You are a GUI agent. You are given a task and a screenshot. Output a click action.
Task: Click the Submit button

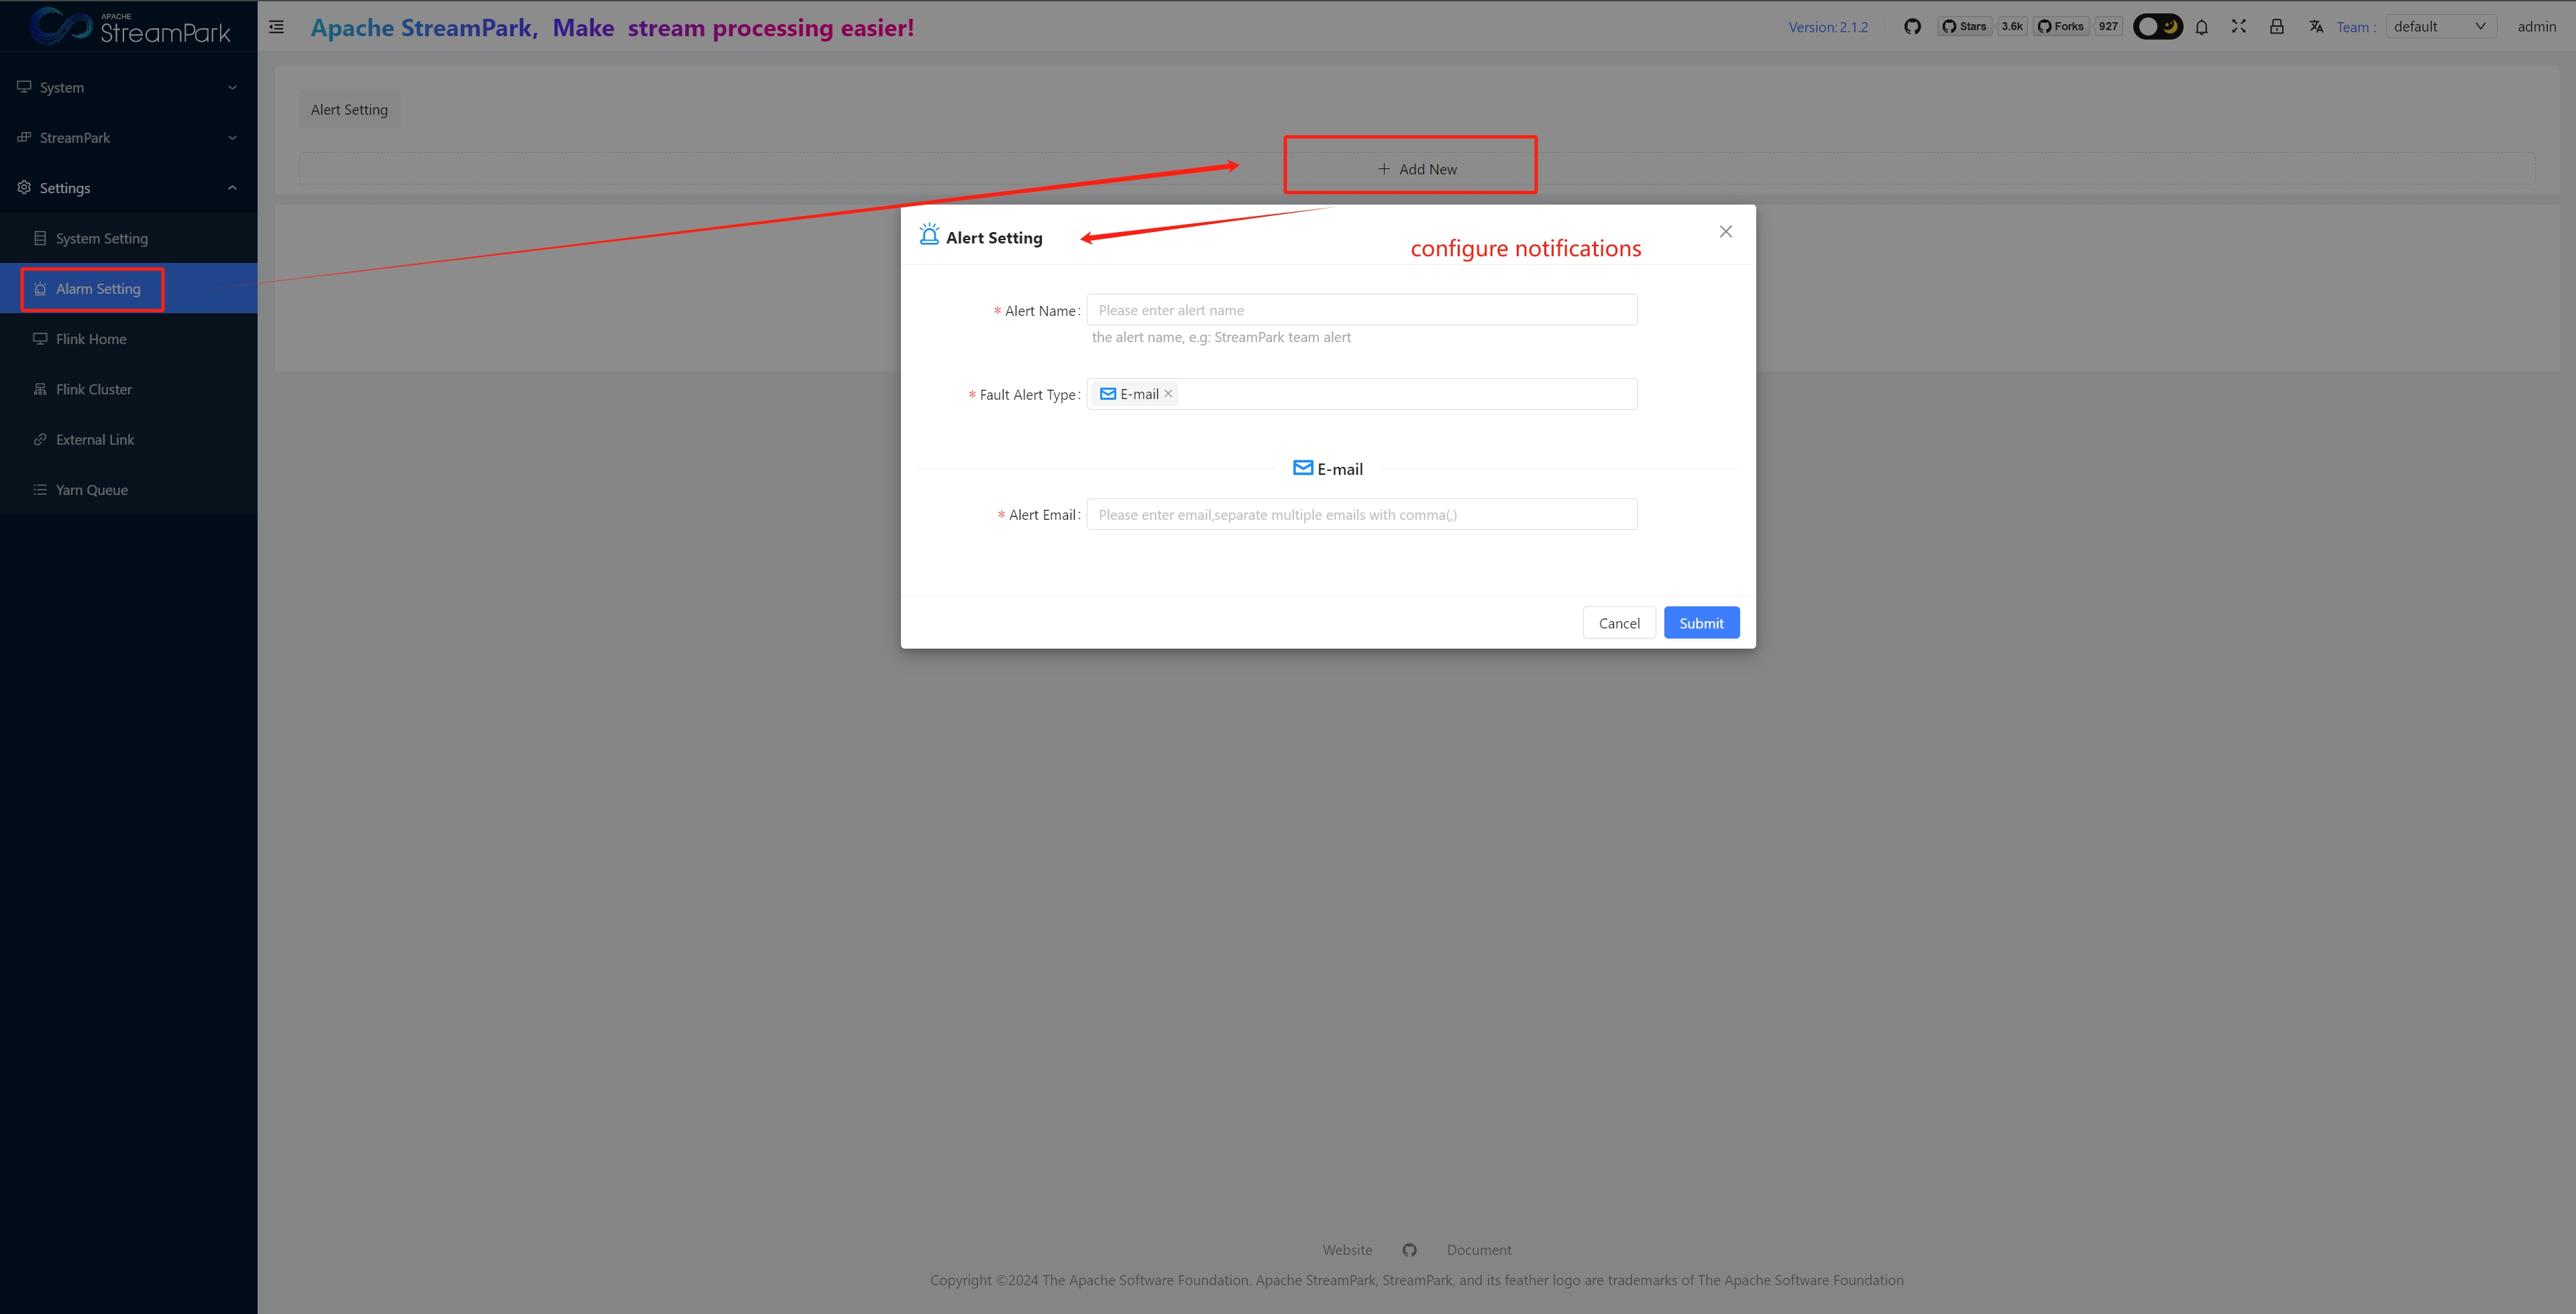point(1701,623)
